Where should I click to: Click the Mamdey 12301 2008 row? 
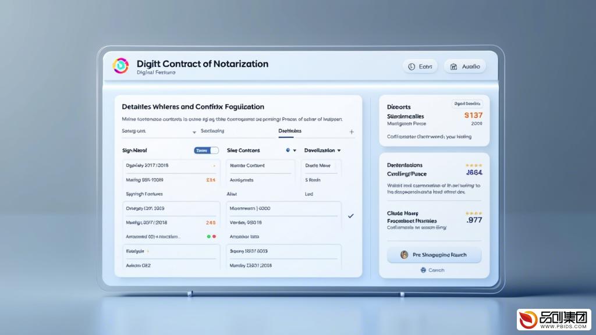(x=283, y=265)
